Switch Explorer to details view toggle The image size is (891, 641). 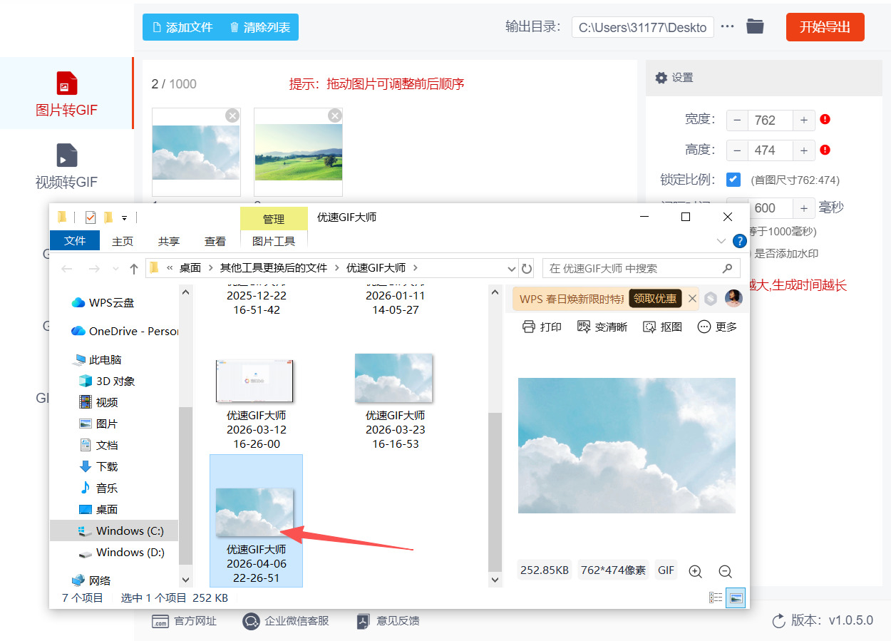716,597
